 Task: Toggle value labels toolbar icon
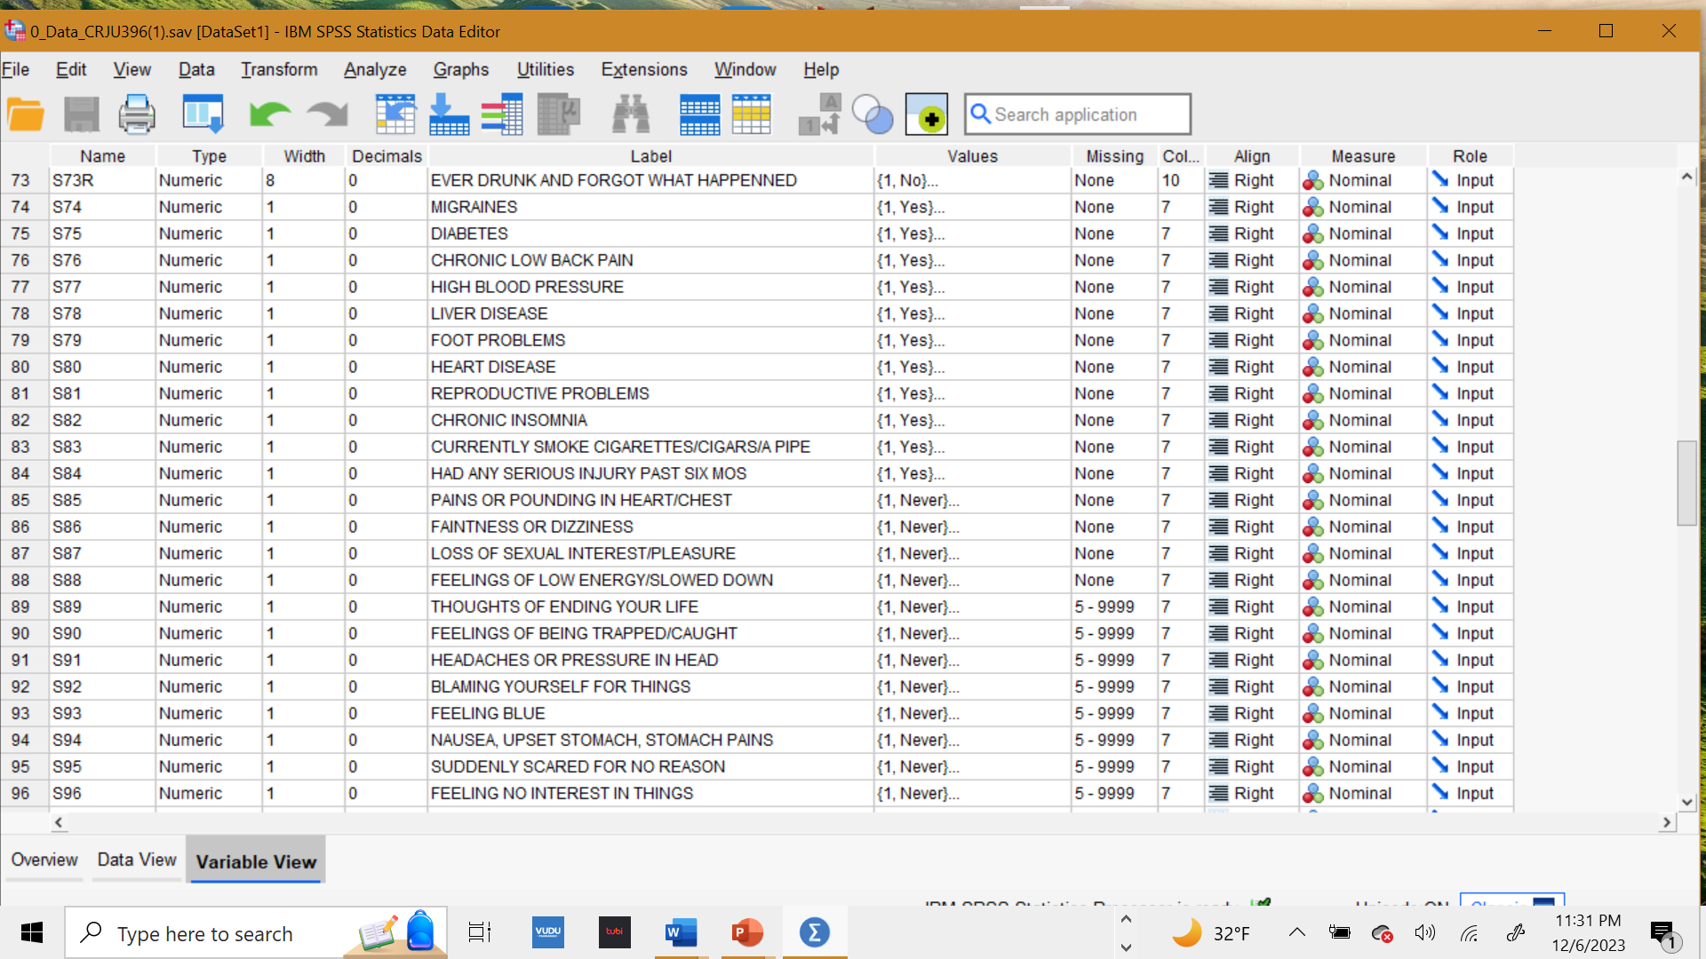[x=819, y=115]
